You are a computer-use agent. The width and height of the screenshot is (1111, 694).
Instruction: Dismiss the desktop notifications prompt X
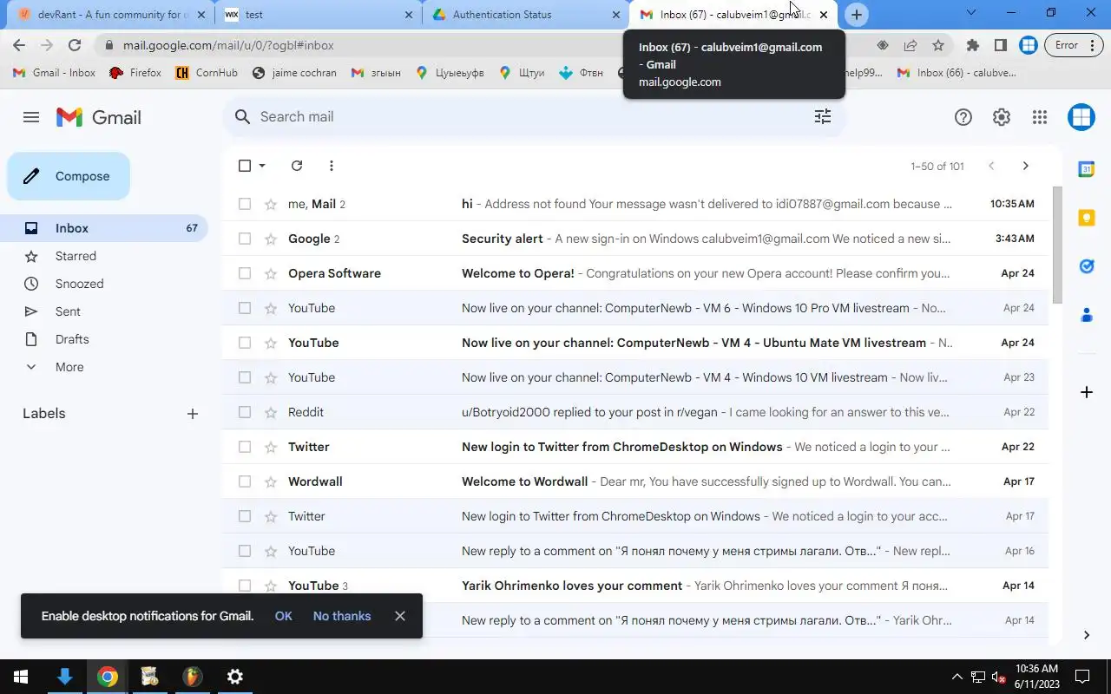coord(399,616)
